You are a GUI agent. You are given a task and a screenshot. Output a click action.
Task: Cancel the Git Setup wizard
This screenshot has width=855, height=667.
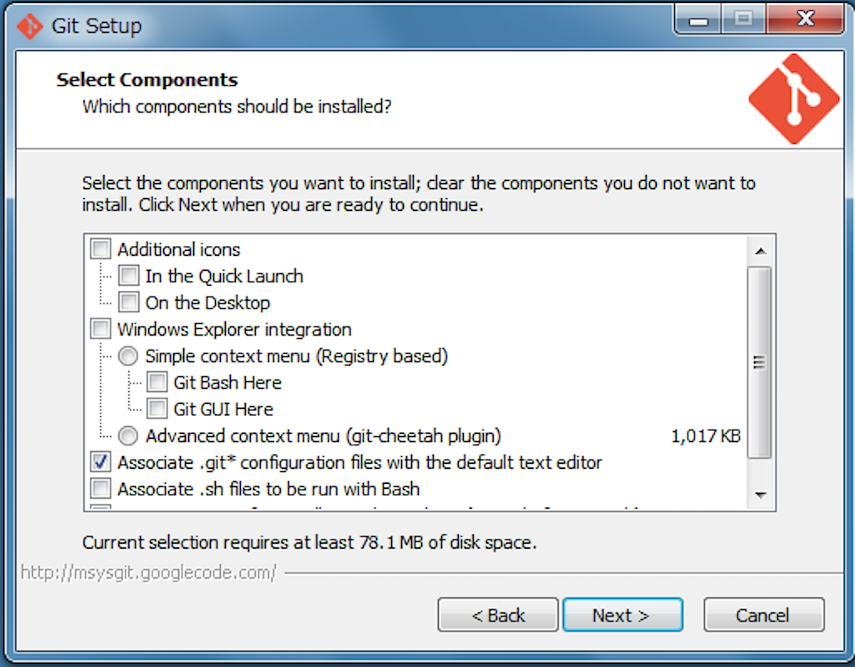click(x=763, y=615)
